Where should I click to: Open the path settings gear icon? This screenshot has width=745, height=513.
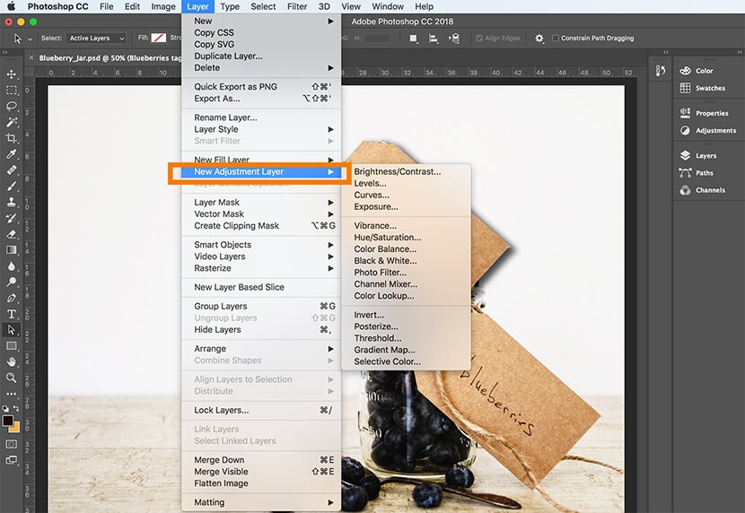[539, 39]
